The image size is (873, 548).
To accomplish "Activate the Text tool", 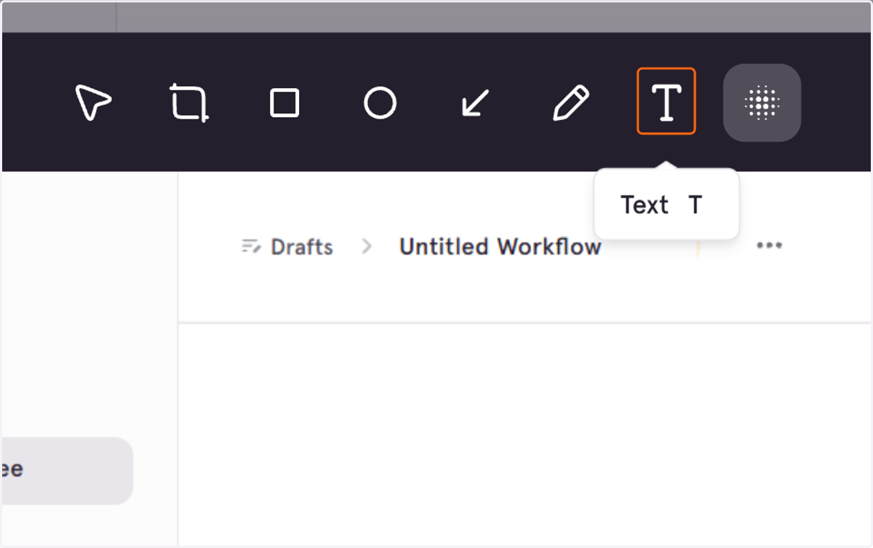I will pyautogui.click(x=666, y=101).
